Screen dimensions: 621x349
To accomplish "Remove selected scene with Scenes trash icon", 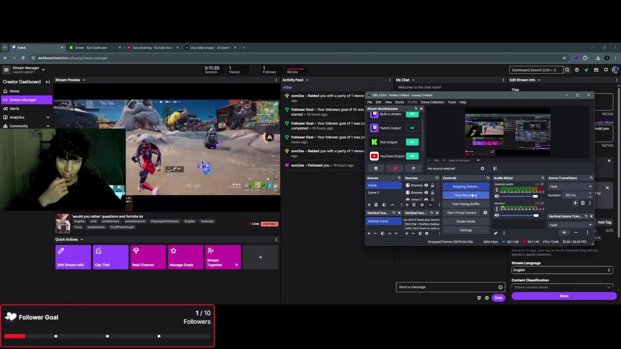I will pos(376,205).
